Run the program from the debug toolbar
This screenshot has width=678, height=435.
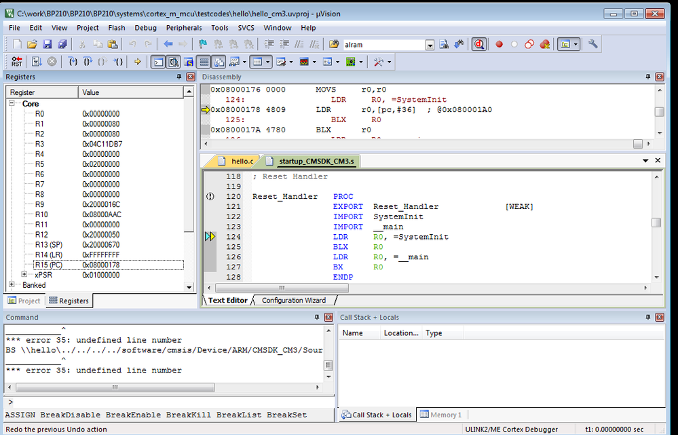tap(37, 62)
